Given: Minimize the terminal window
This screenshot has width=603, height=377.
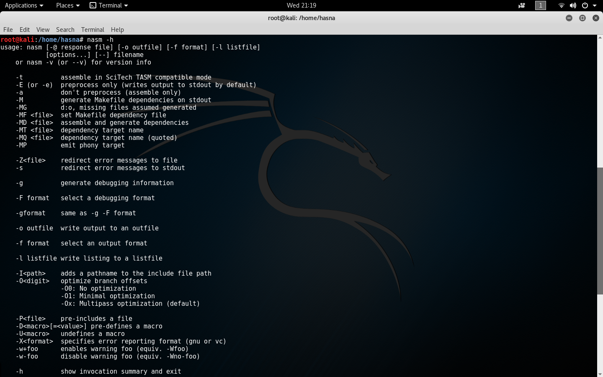Looking at the screenshot, I should pos(569,18).
